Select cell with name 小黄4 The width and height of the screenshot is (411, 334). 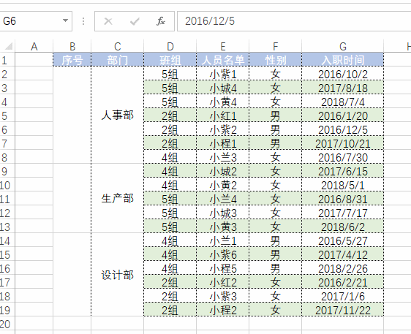pos(223,102)
